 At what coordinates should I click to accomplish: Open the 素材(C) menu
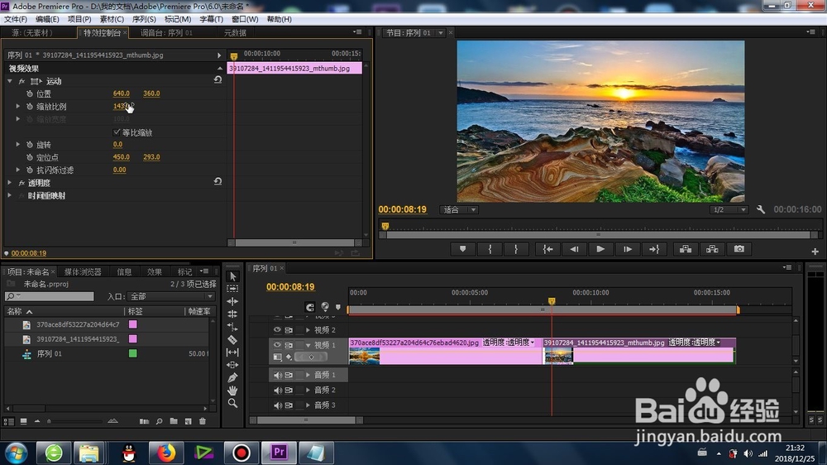click(112, 19)
